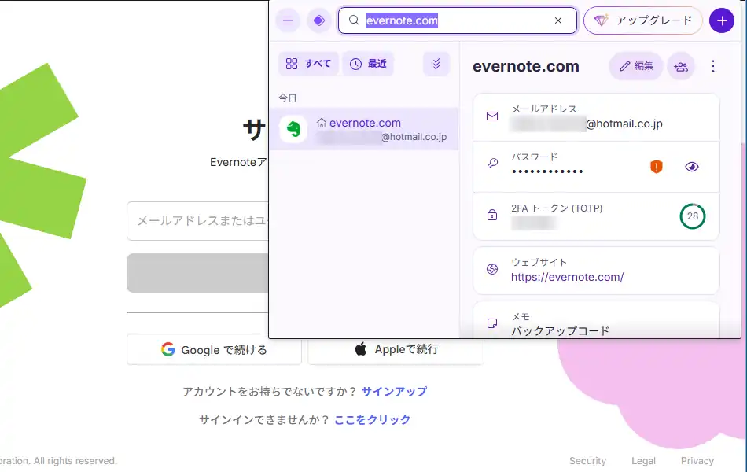The width and height of the screenshot is (747, 472).
Task: Click the 編集 edit button
Action: click(635, 66)
